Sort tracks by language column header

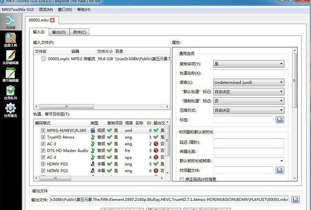(x=129, y=123)
